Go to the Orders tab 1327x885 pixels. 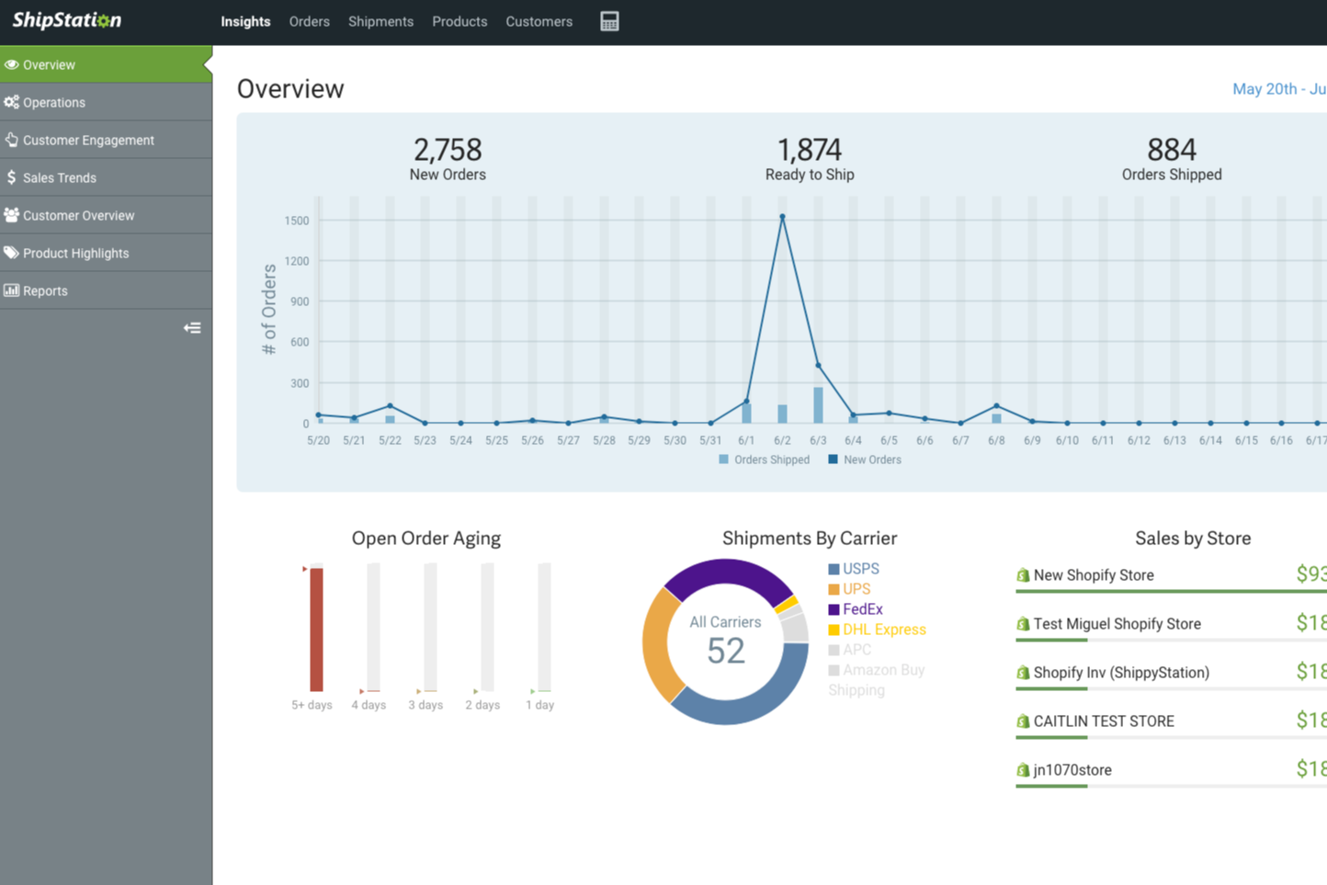[x=309, y=21]
